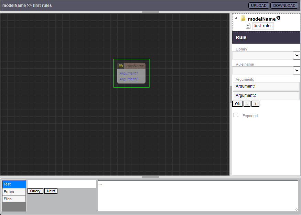Click the Next button

51,191
